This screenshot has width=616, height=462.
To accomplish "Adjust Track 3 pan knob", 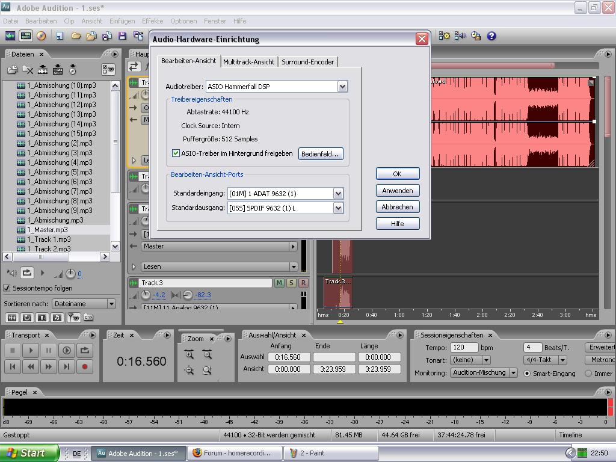I will coord(188,295).
